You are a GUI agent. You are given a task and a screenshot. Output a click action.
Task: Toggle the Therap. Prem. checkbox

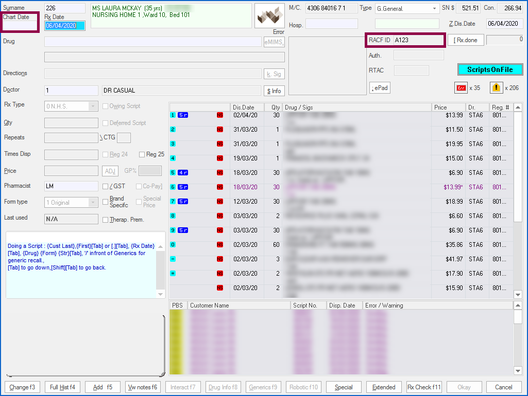pyautogui.click(x=106, y=220)
